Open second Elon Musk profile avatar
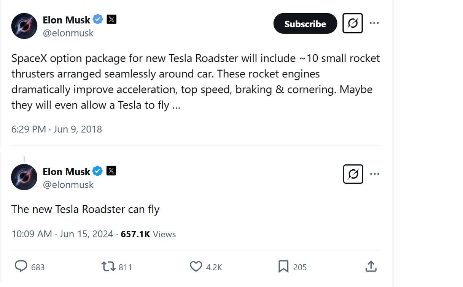The image size is (463, 287). 24,177
